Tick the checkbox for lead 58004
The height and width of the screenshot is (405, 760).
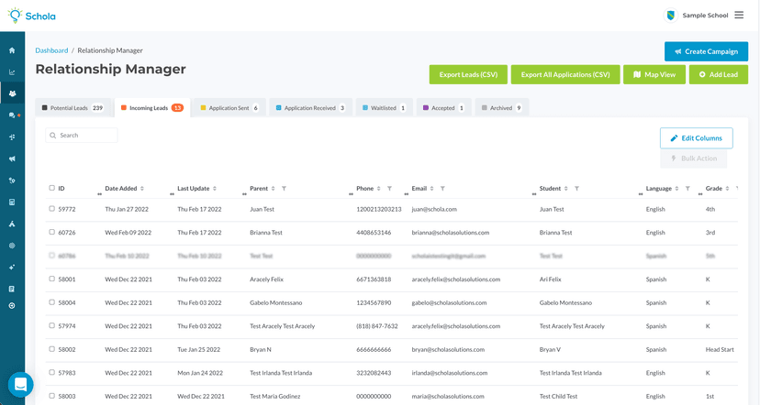tap(52, 302)
